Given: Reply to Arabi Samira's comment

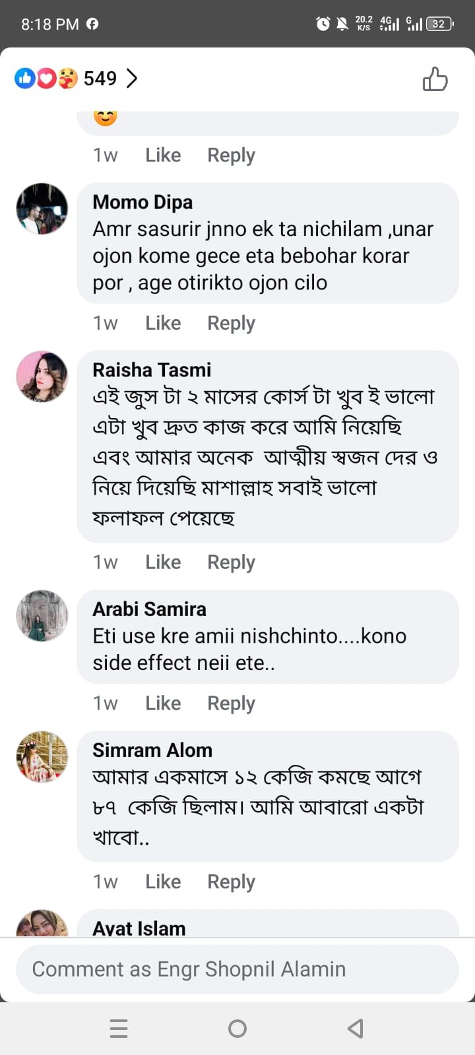Looking at the screenshot, I should point(231,704).
